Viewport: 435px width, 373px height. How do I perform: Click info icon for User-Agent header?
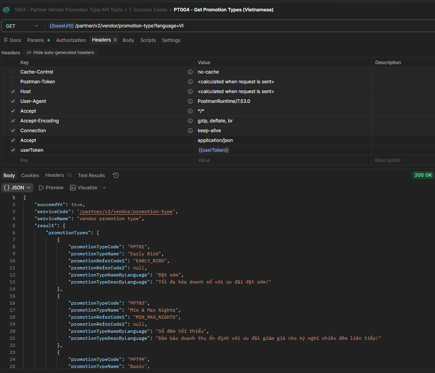click(190, 101)
